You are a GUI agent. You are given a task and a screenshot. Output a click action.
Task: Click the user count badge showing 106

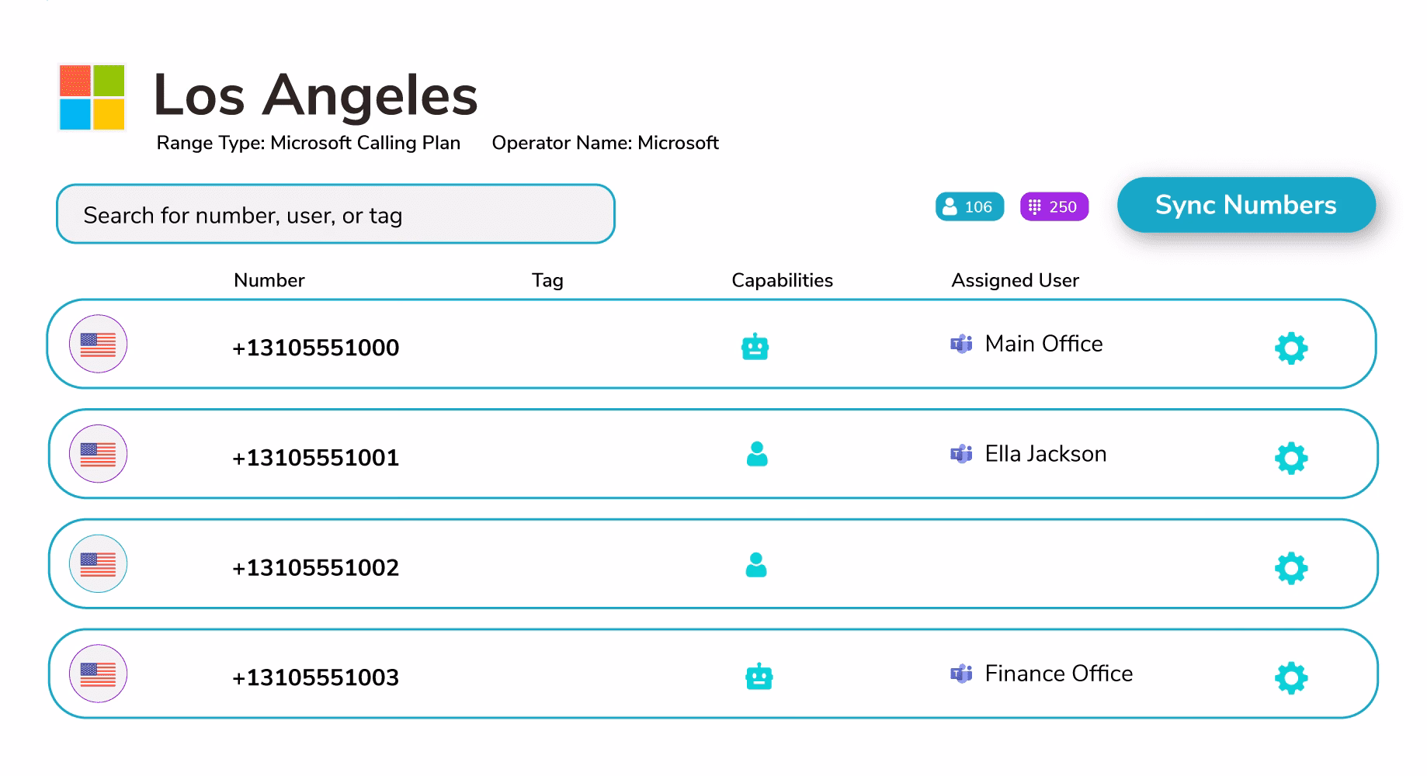point(969,206)
